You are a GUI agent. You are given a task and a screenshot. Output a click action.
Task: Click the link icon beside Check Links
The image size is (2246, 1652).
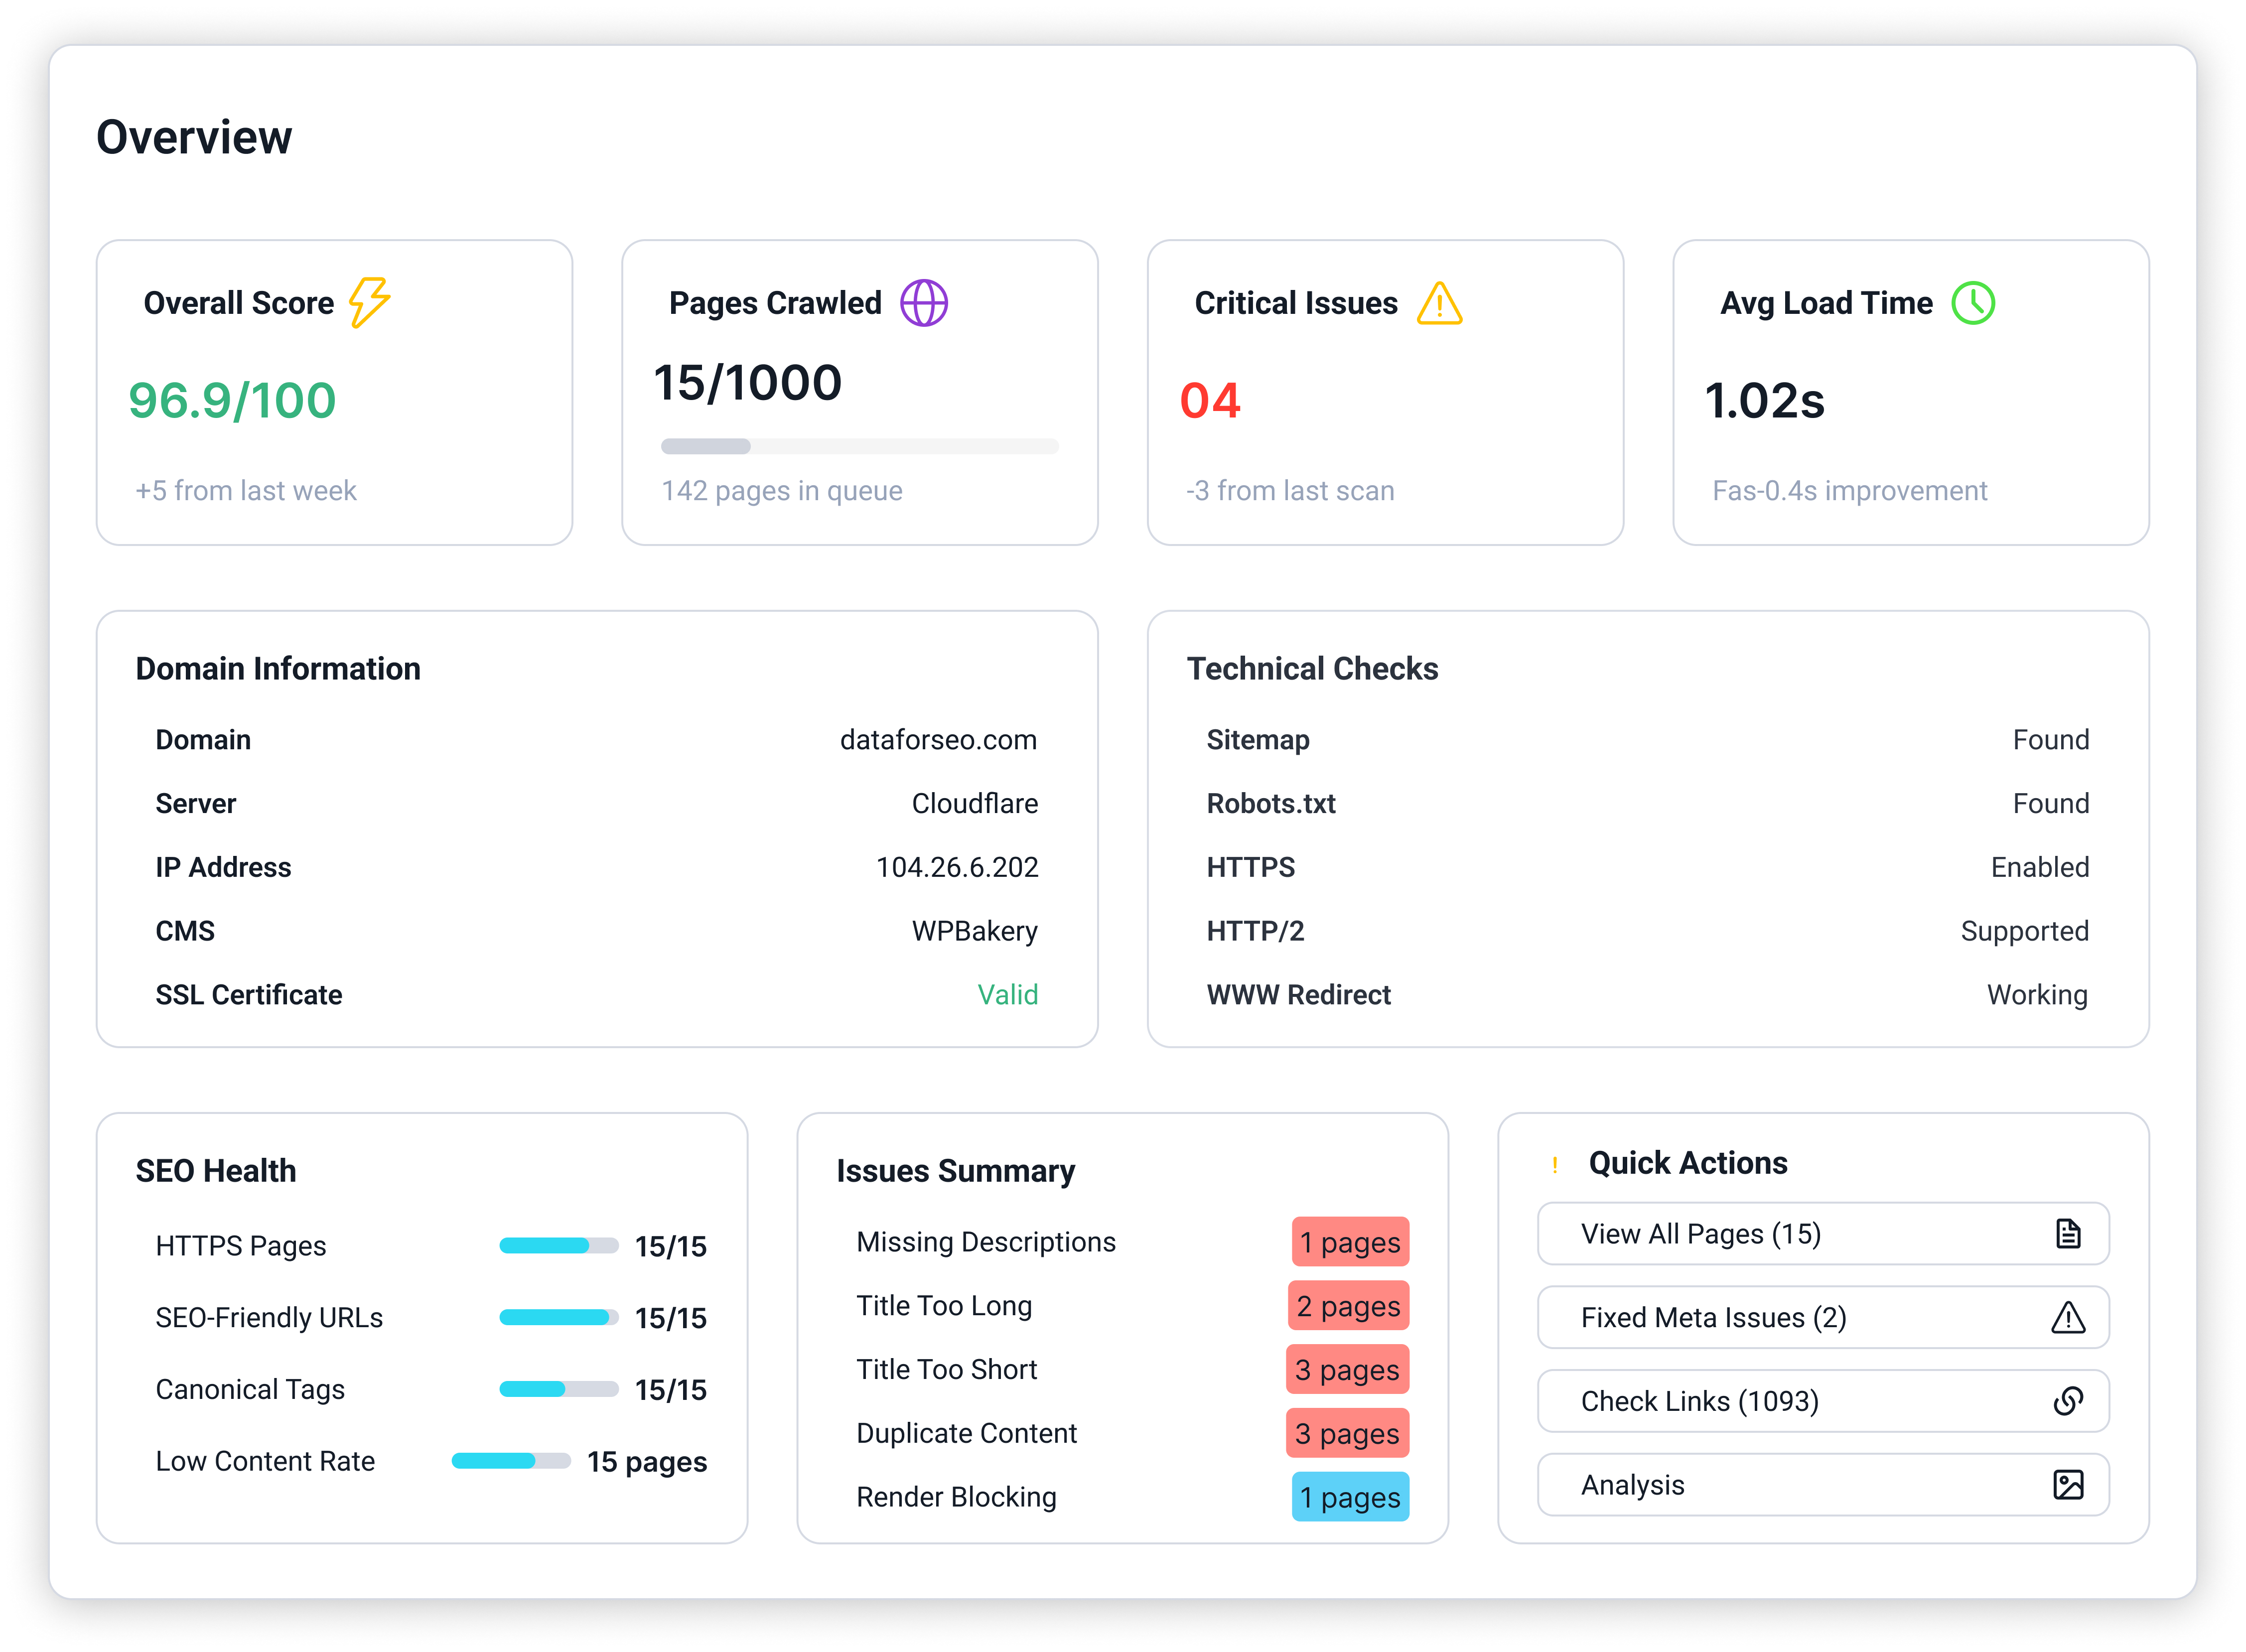point(2068,1401)
